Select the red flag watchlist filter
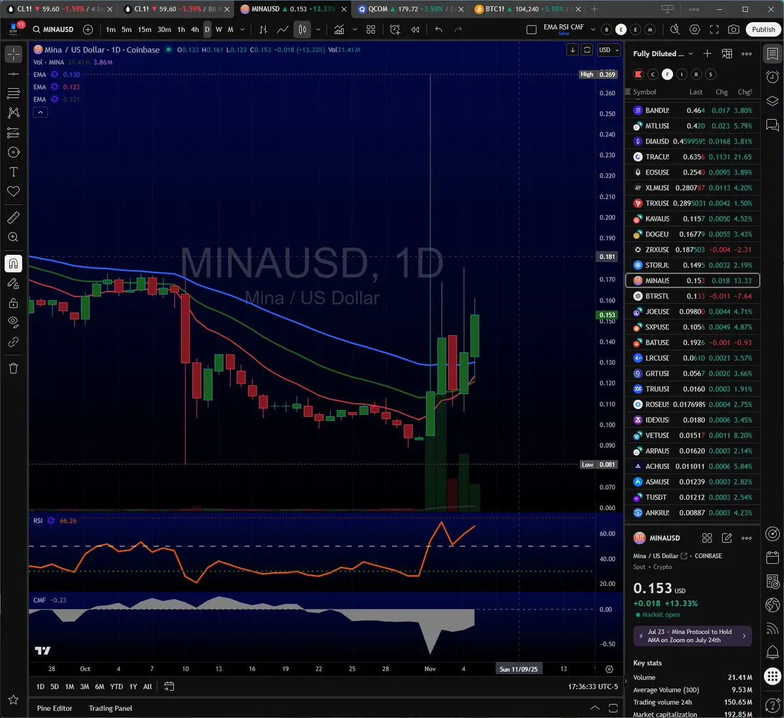The height and width of the screenshot is (718, 784). tap(638, 74)
